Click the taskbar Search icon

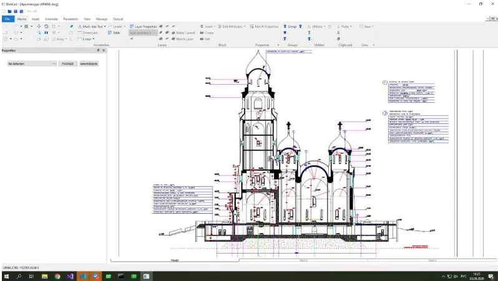(19, 276)
